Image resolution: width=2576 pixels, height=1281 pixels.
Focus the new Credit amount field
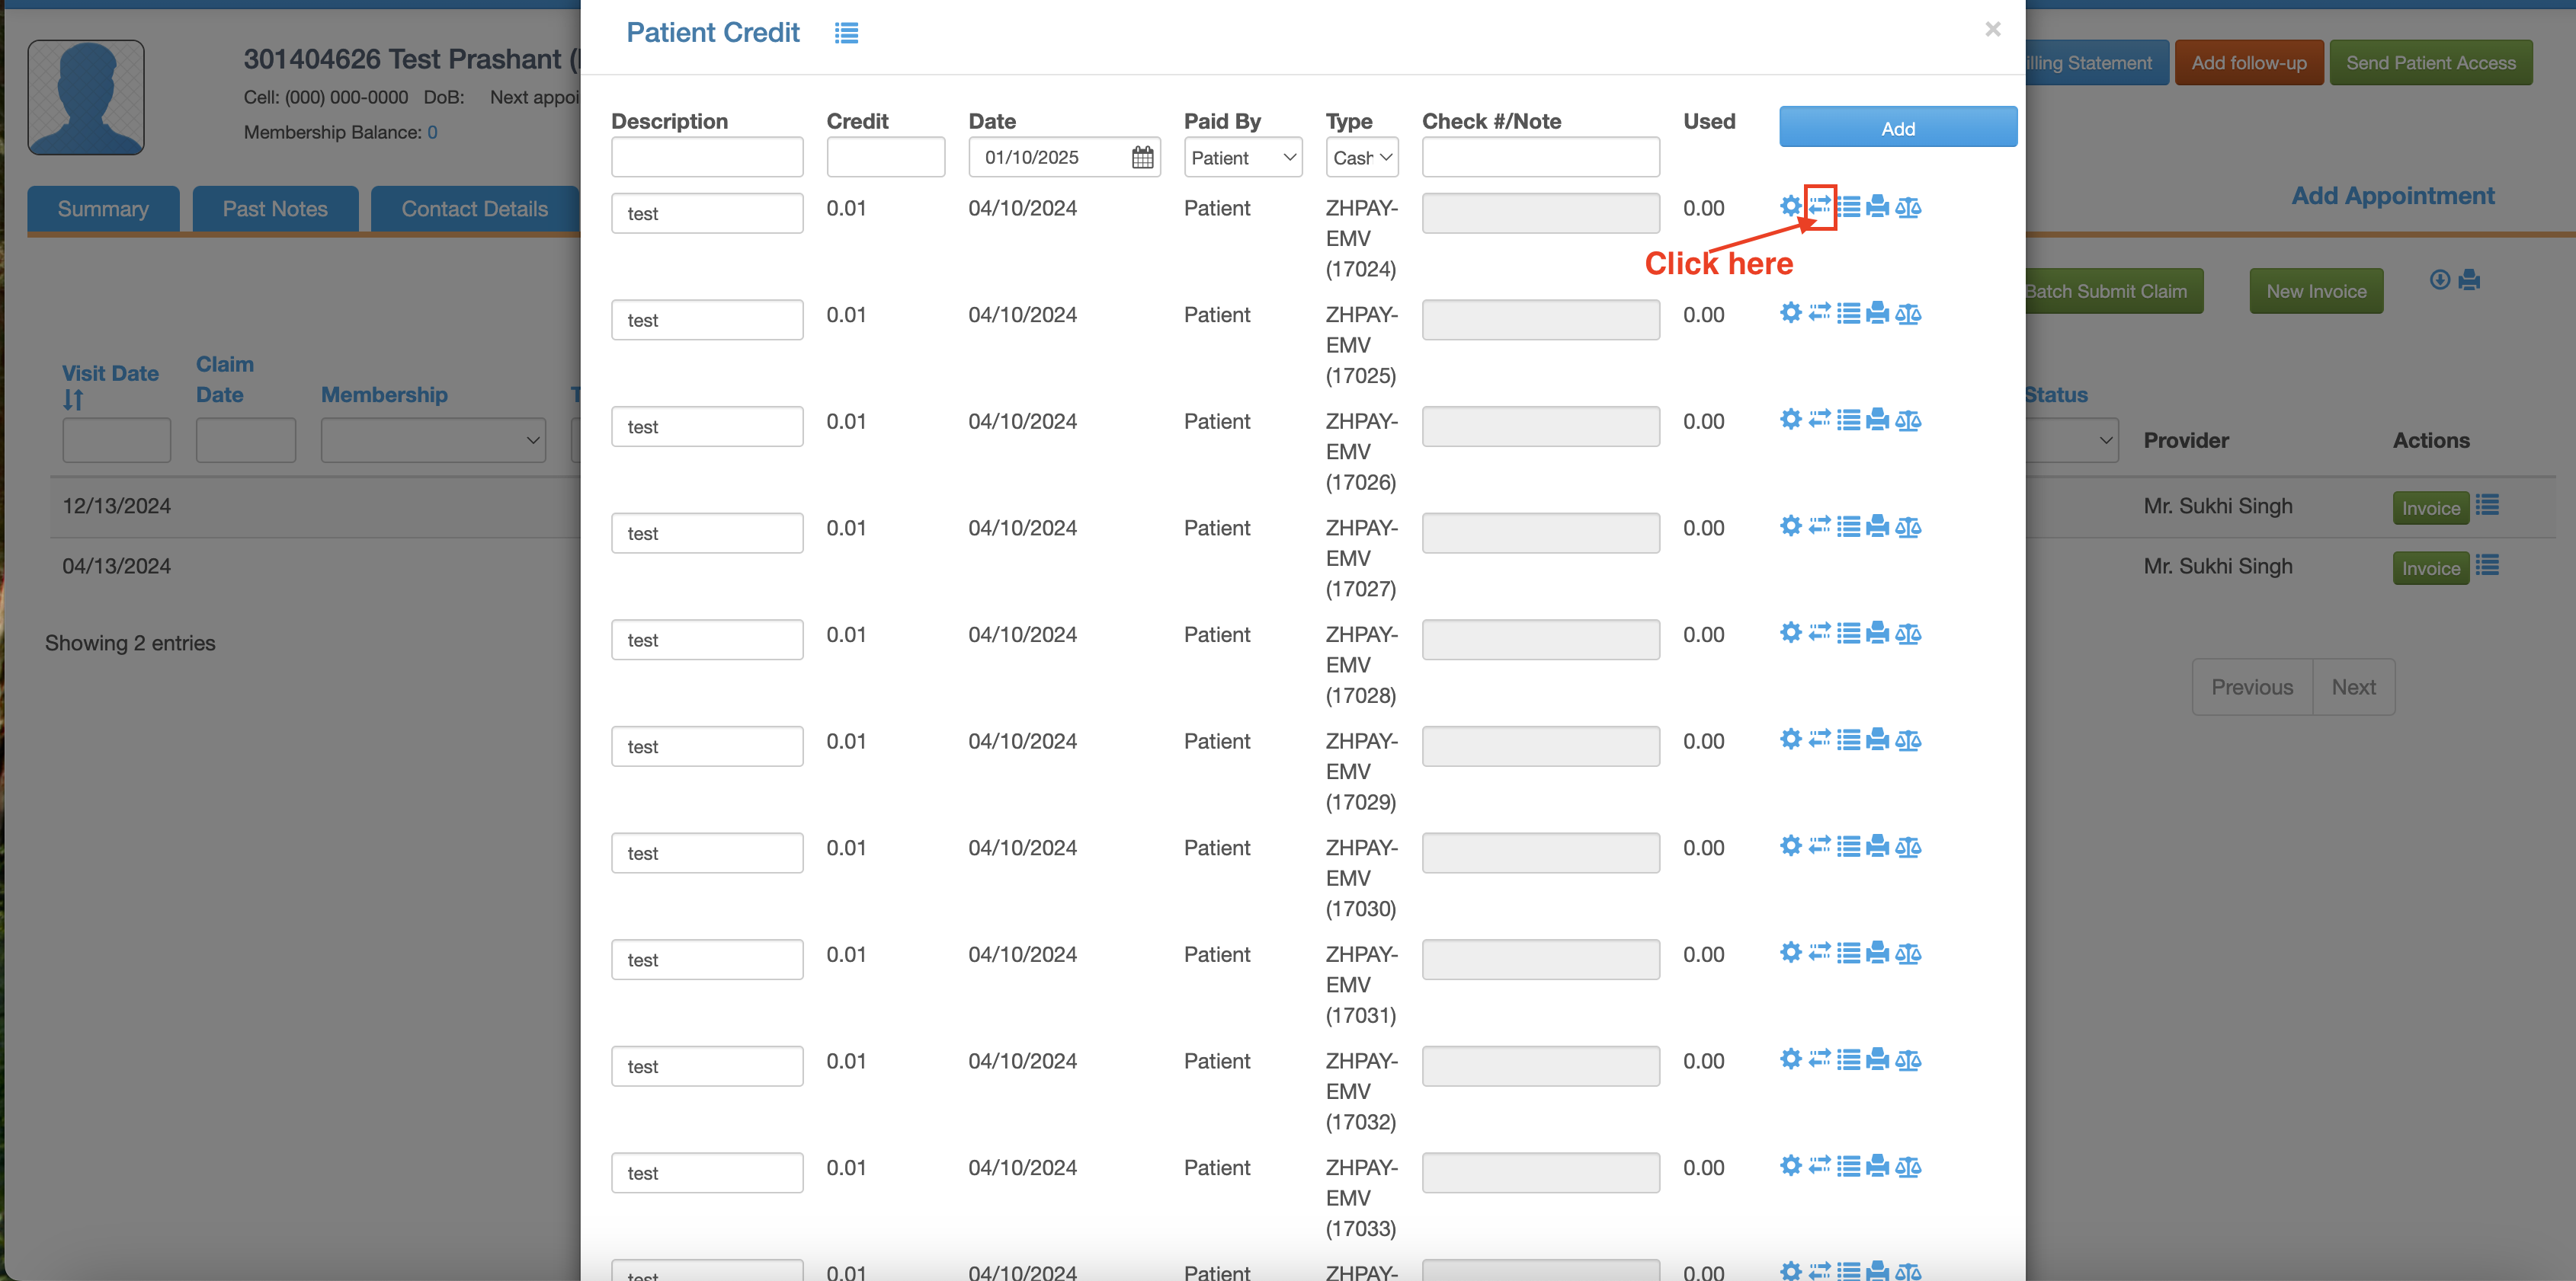click(885, 157)
